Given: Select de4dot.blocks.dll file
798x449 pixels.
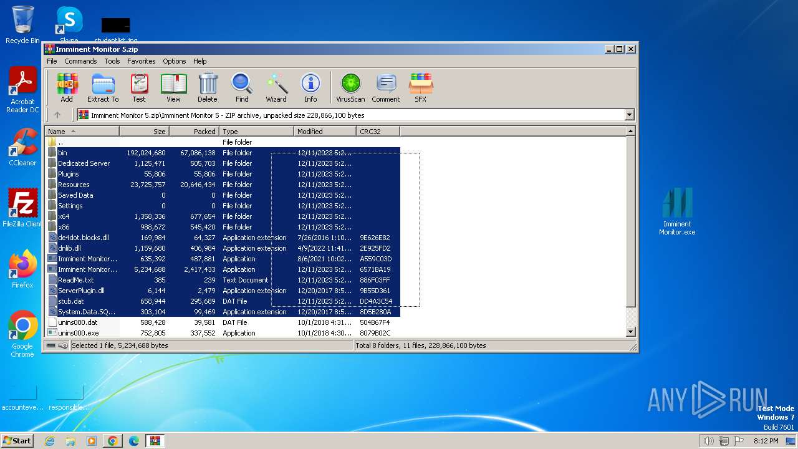Looking at the screenshot, I should pos(223,238).
